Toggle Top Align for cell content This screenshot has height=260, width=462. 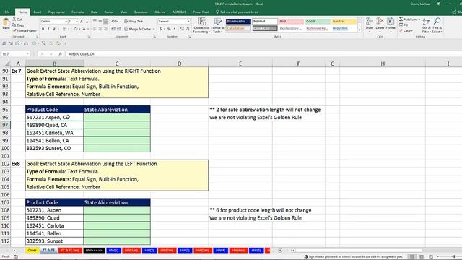(x=95, y=21)
